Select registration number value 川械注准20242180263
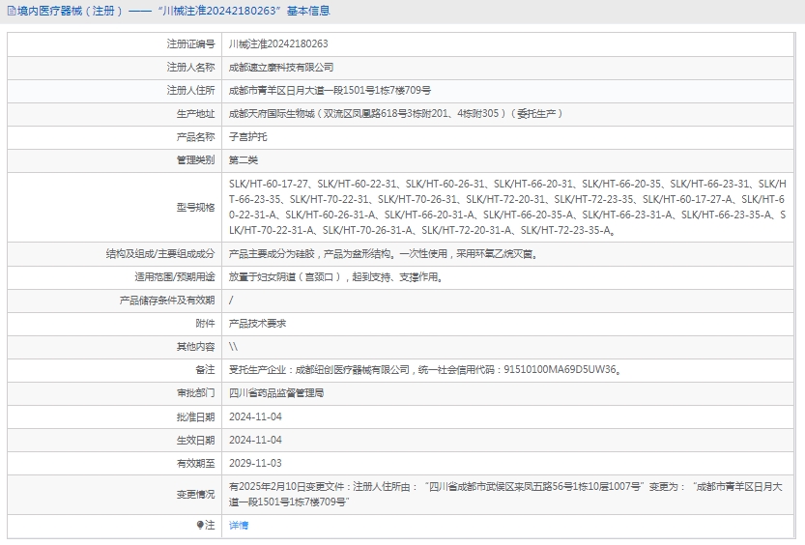The height and width of the screenshot is (545, 805). (x=278, y=43)
